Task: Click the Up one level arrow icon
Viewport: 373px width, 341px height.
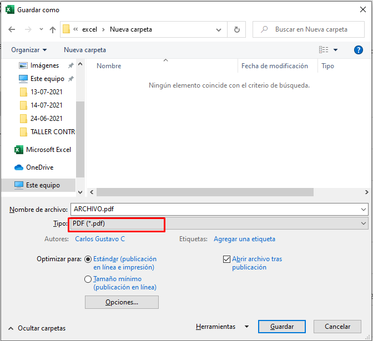Action: (53, 29)
